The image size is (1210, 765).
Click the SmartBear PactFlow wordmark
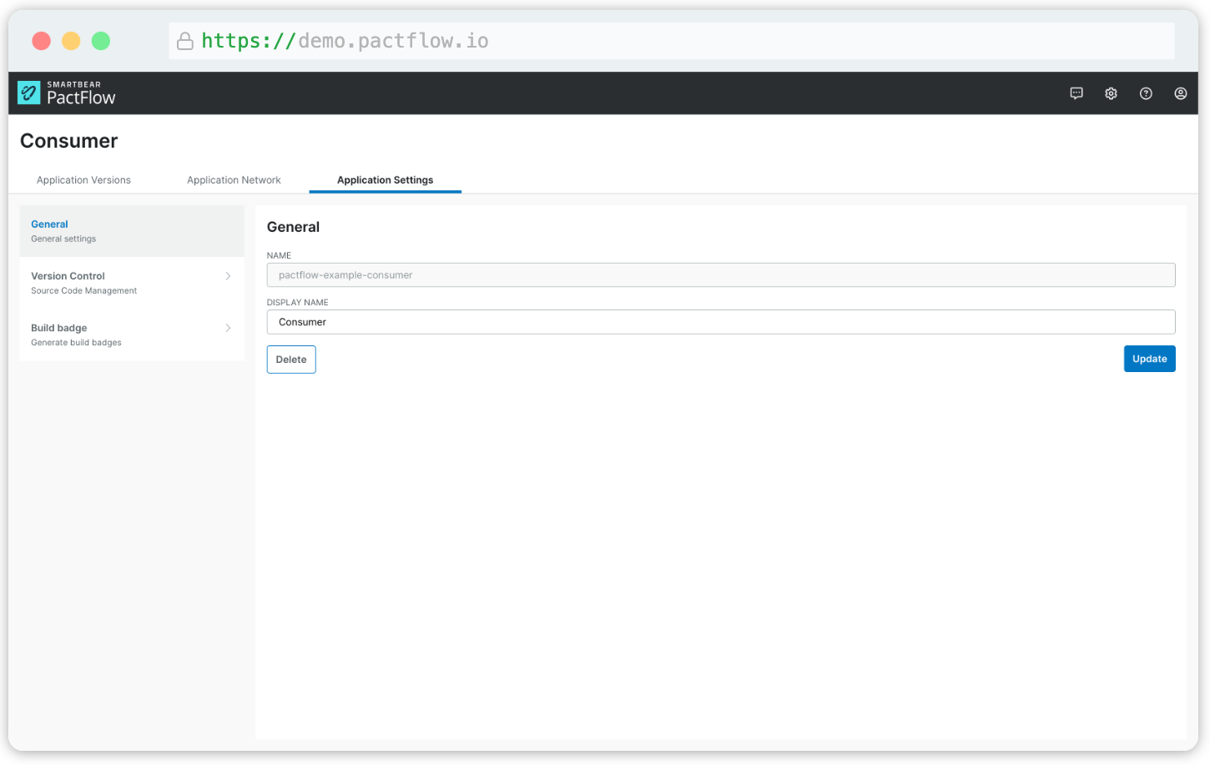[81, 93]
